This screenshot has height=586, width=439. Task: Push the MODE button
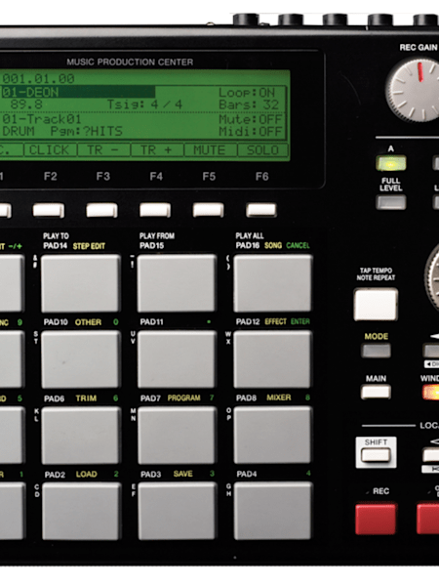tap(376, 351)
